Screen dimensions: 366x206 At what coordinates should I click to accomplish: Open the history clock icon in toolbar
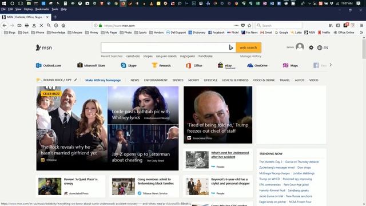coord(56,25)
